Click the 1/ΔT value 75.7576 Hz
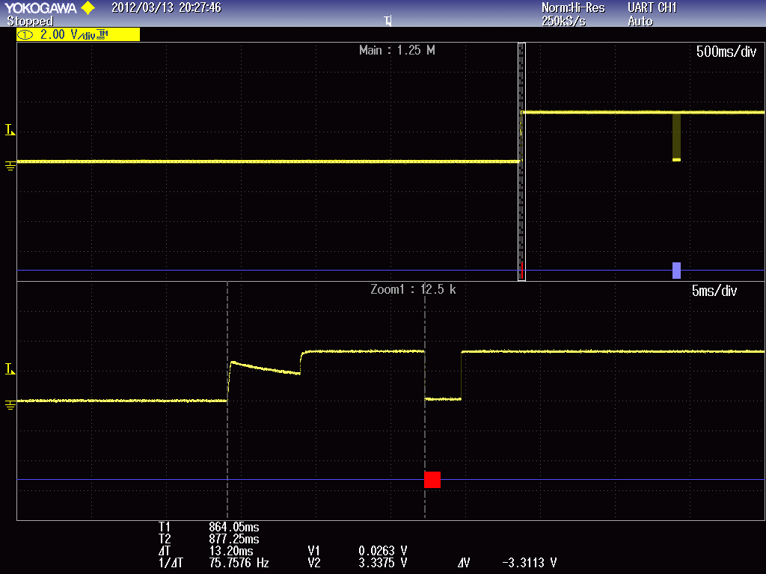Image resolution: width=766 pixels, height=574 pixels. click(x=239, y=563)
